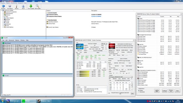Screen dimensions: 183x103
Task: Open the Report menu in HWiNFO64
Action: point(8,3)
